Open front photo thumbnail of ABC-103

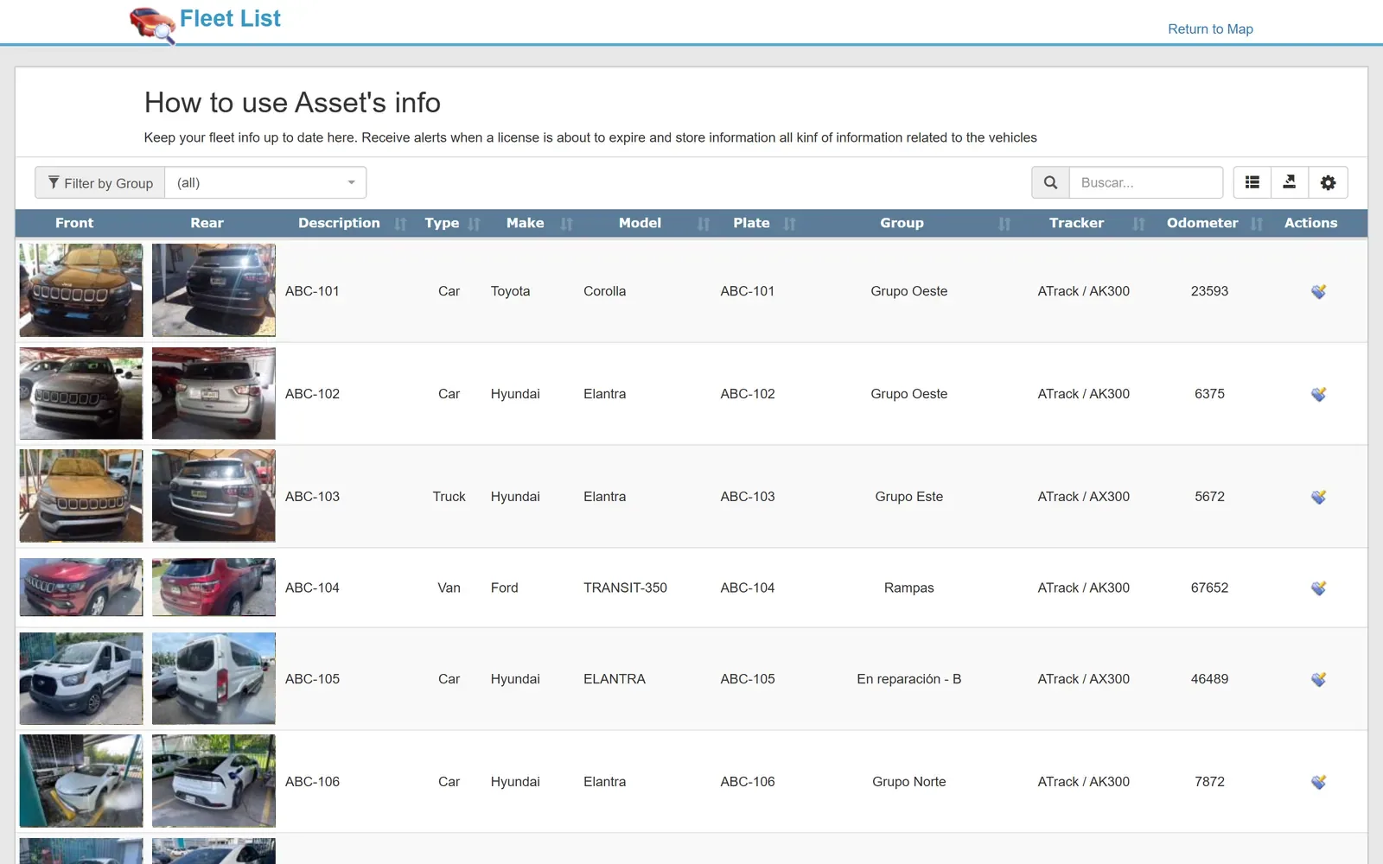(x=81, y=496)
